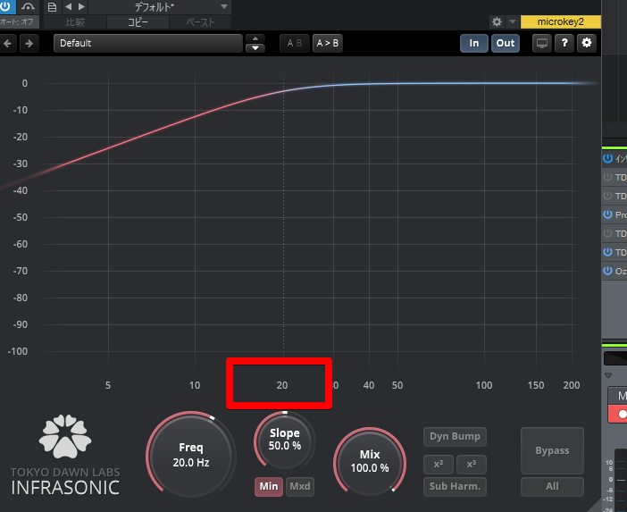The image size is (627, 512).
Task: Select the Mxd phase mode
Action: pyautogui.click(x=300, y=487)
